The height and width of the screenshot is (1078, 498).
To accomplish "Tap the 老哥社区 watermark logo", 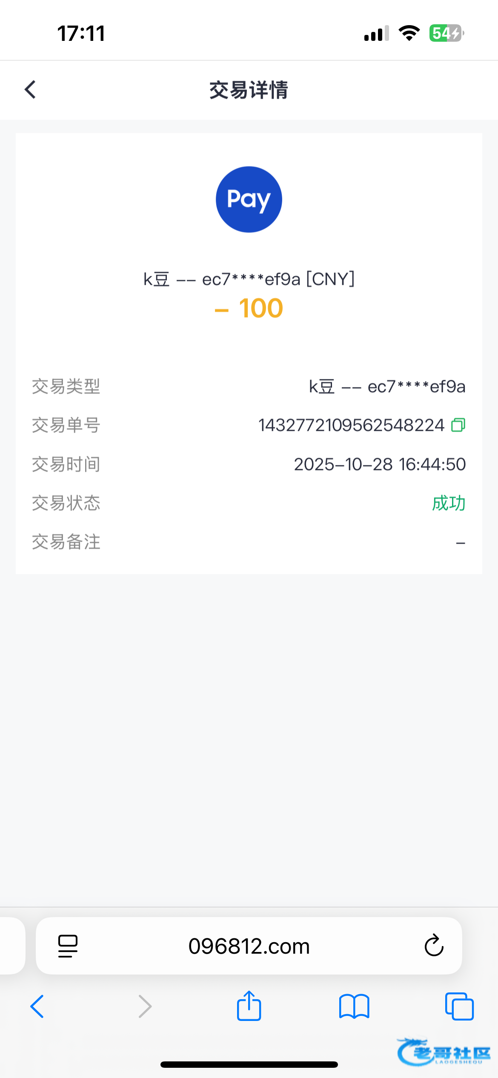I will [x=444, y=1052].
